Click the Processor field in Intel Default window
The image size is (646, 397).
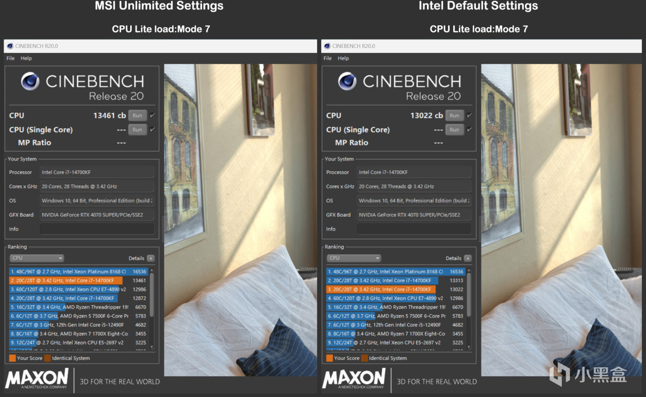click(x=414, y=172)
